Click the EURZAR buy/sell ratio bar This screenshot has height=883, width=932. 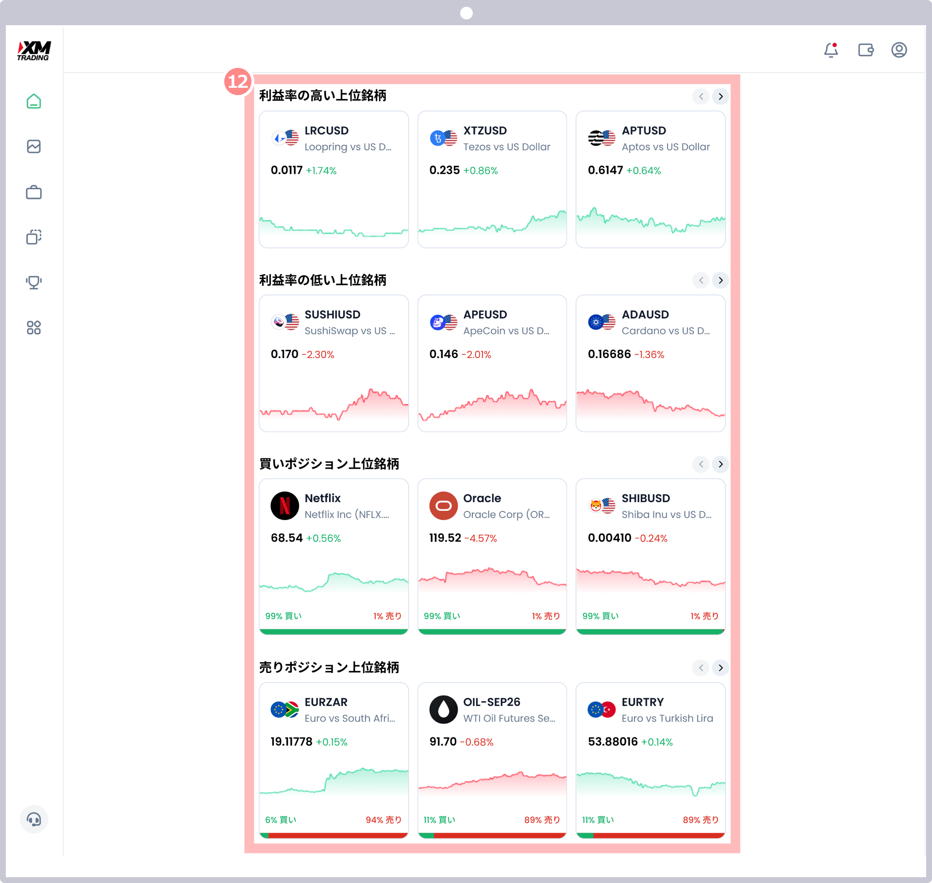(x=333, y=835)
